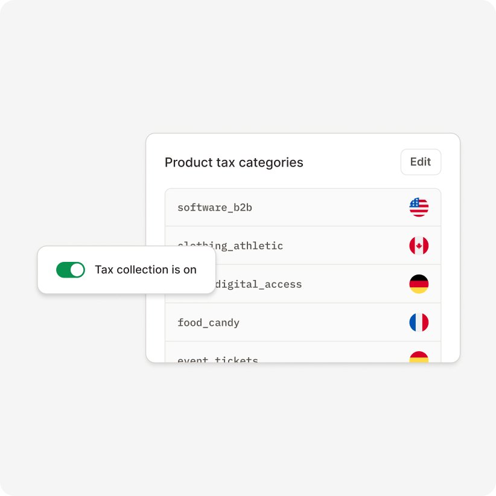The image size is (496, 496).
Task: Click the red maple leaf on the Canada flag
Action: (419, 246)
